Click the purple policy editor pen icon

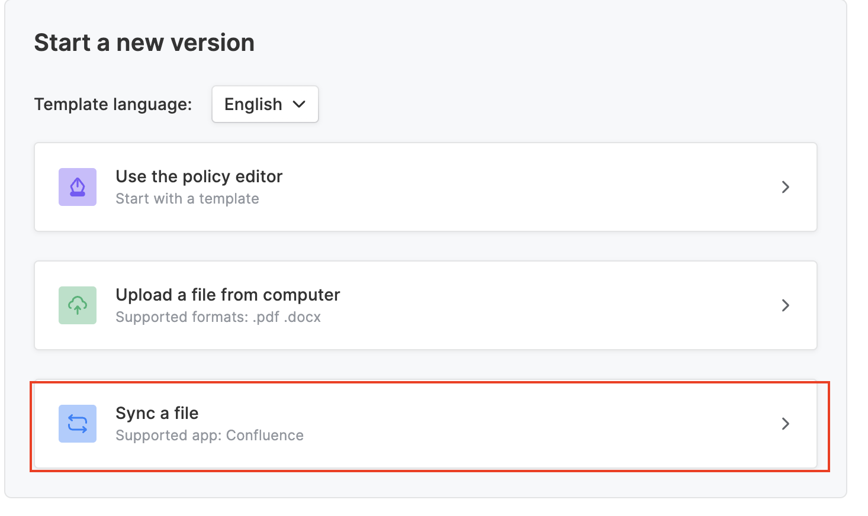(78, 187)
